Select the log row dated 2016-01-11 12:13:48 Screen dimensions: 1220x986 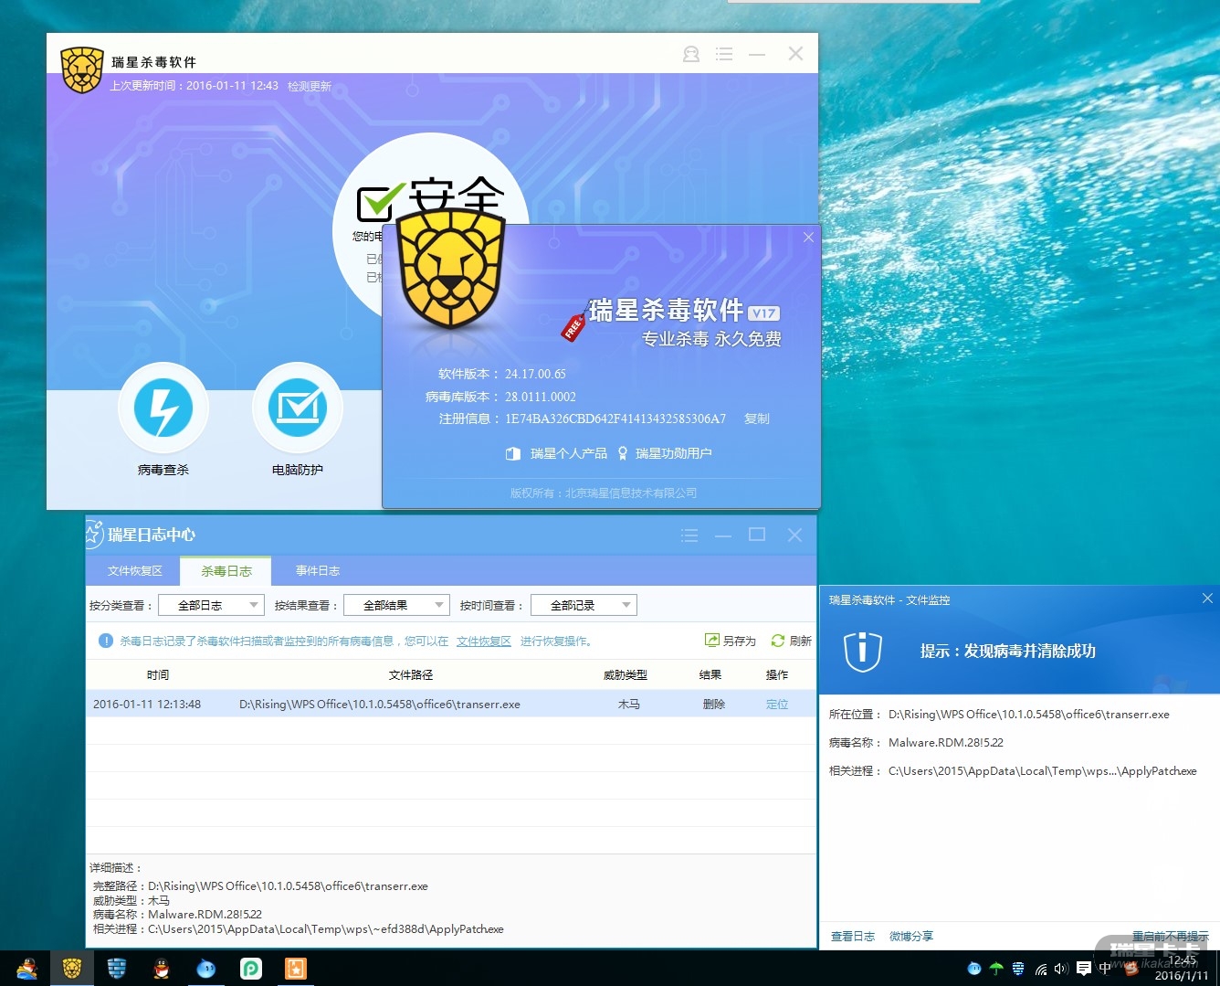[451, 704]
